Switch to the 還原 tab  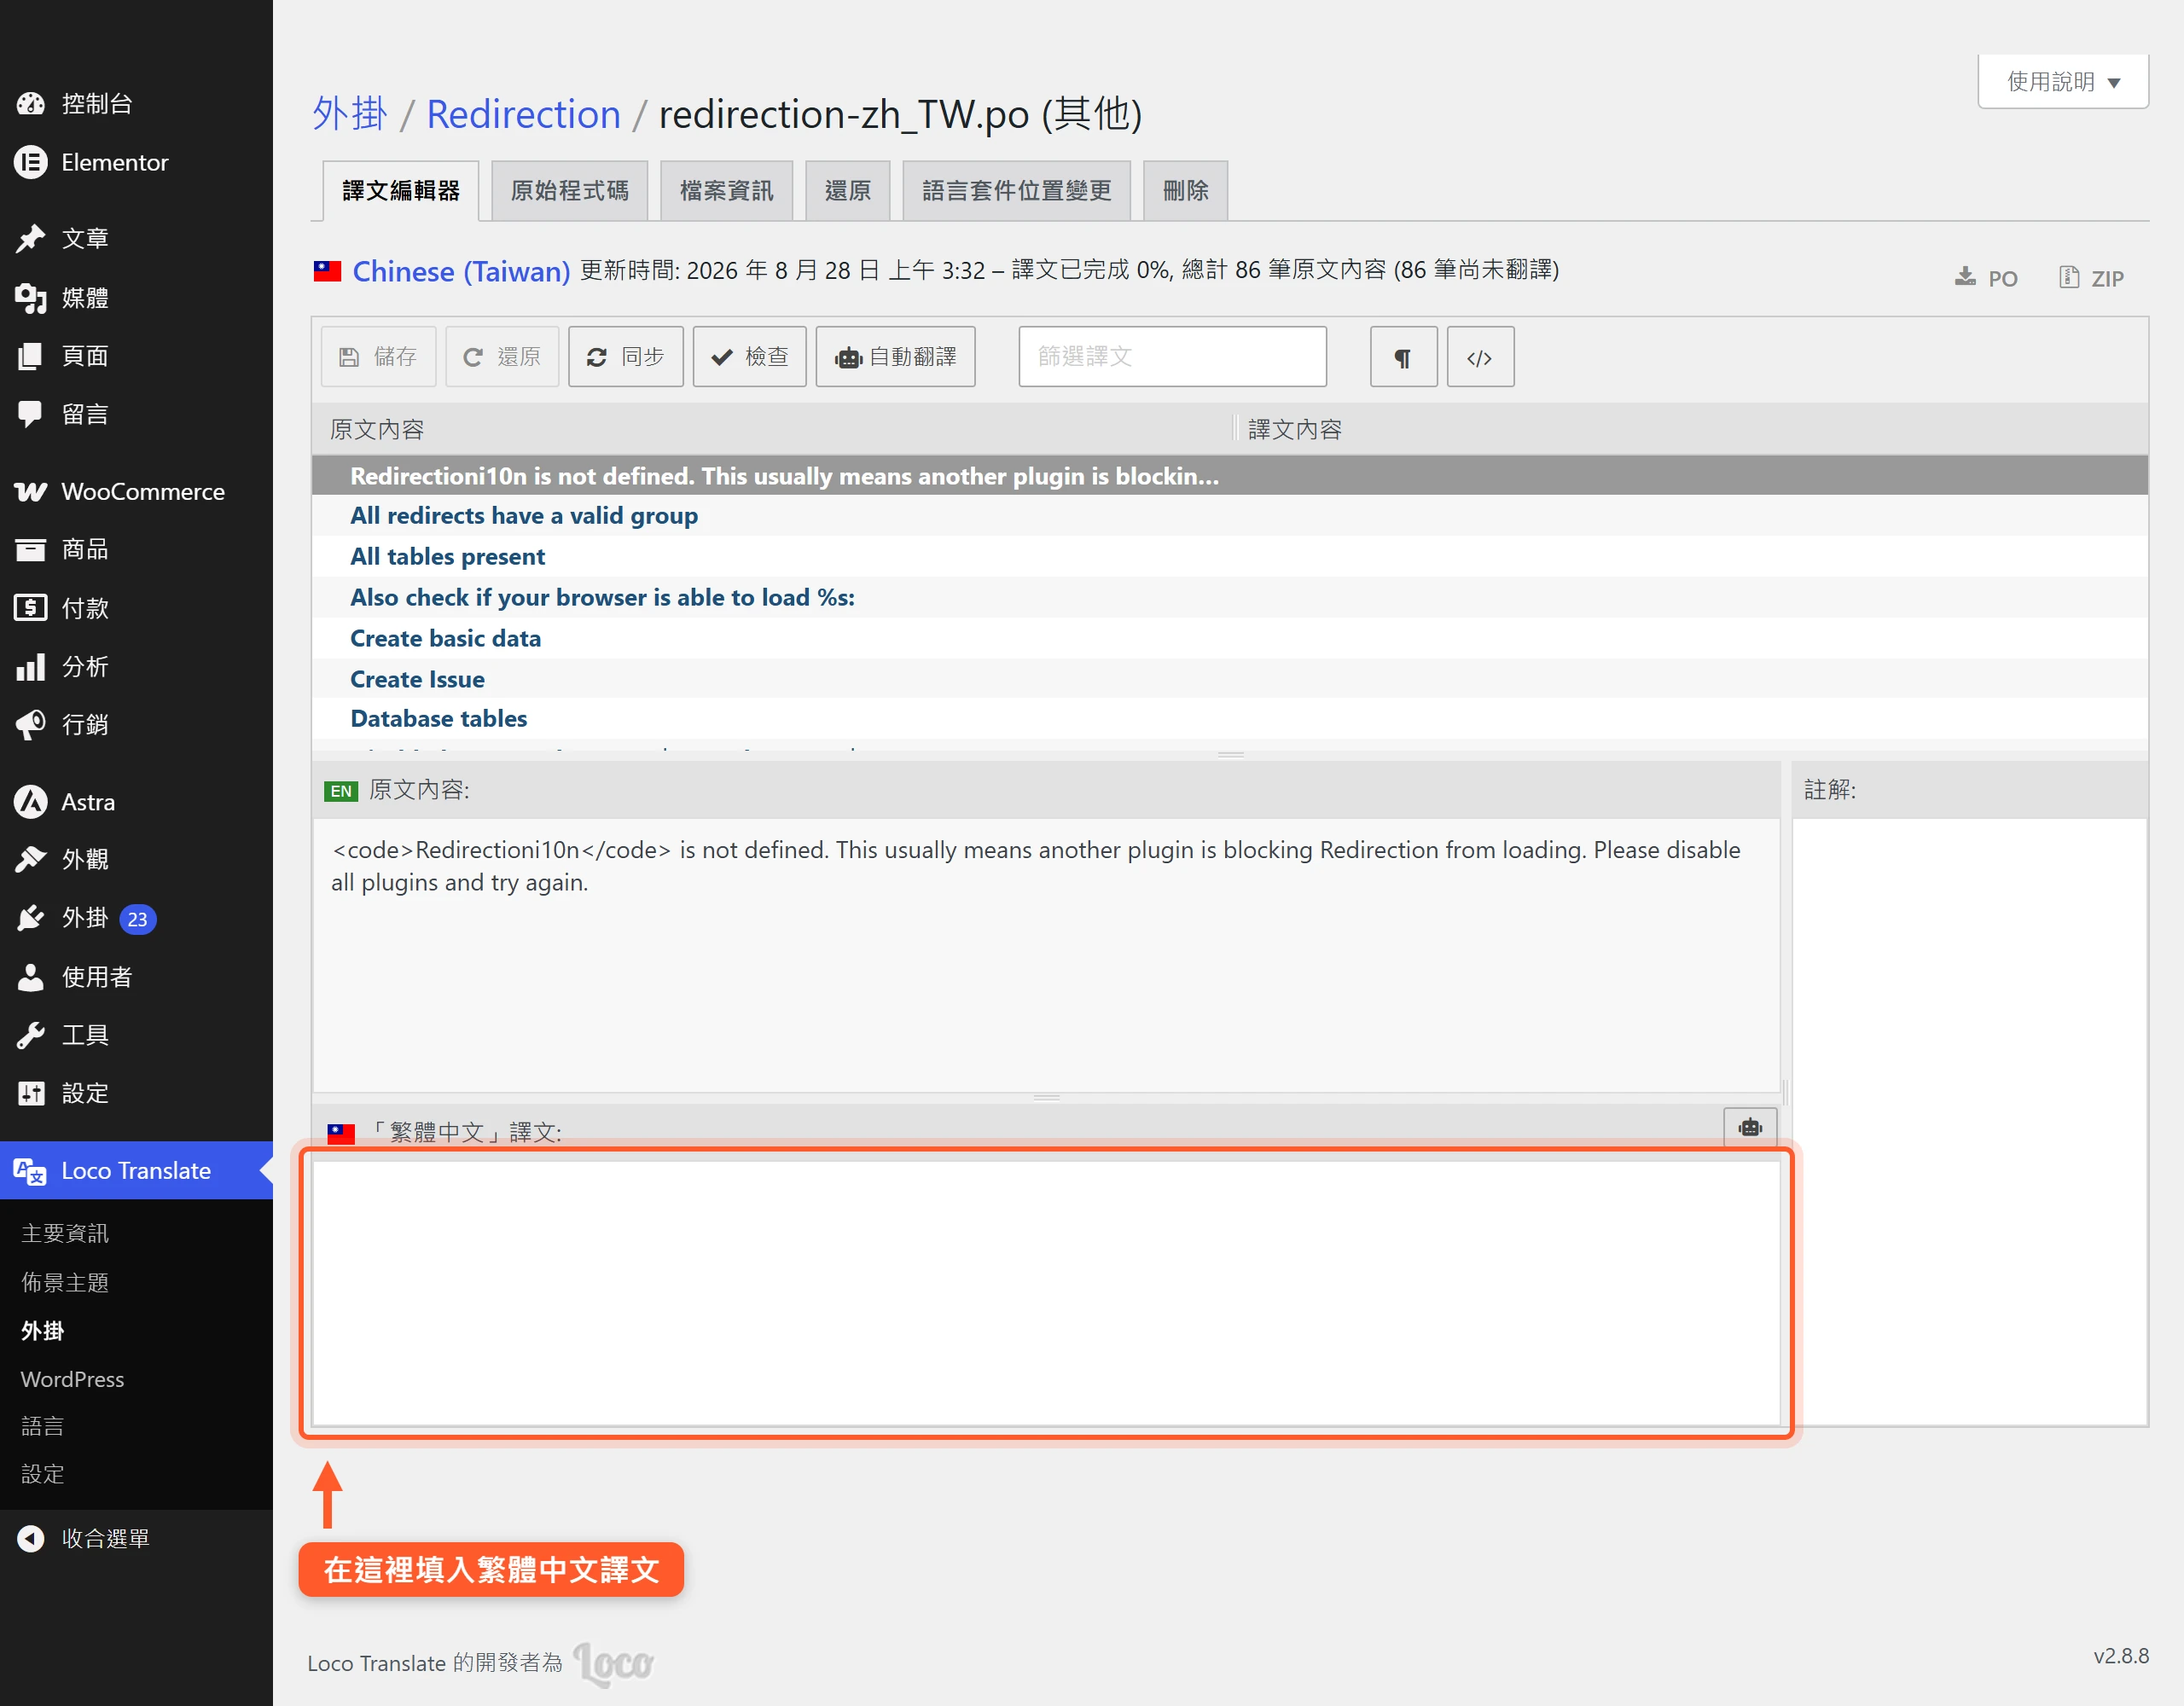[848, 190]
